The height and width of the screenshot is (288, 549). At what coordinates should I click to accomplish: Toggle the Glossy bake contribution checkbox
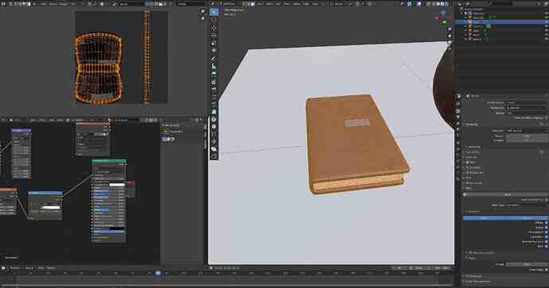point(546,228)
